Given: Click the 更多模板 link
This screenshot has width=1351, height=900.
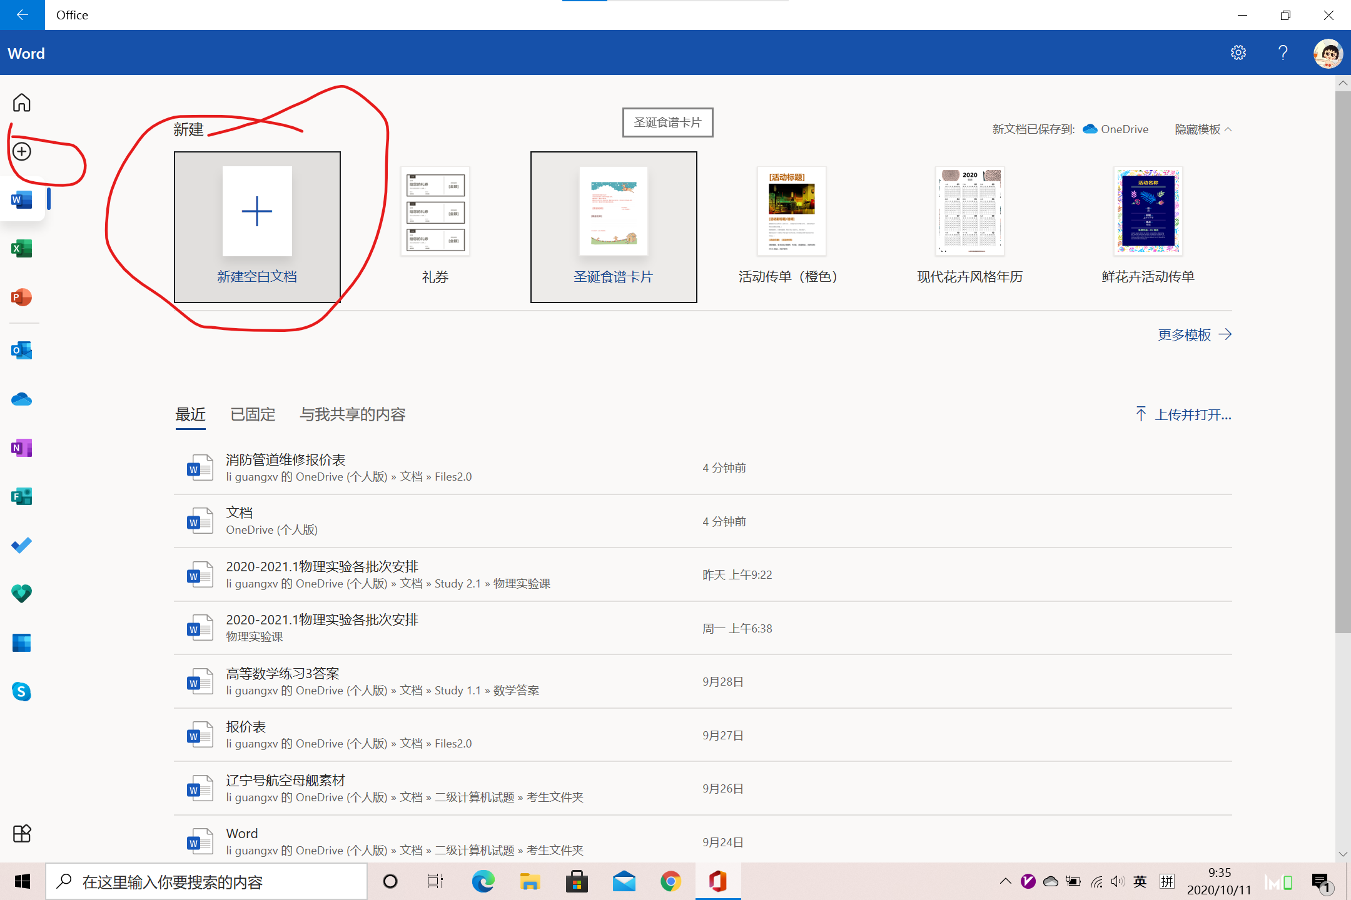Looking at the screenshot, I should (x=1194, y=335).
